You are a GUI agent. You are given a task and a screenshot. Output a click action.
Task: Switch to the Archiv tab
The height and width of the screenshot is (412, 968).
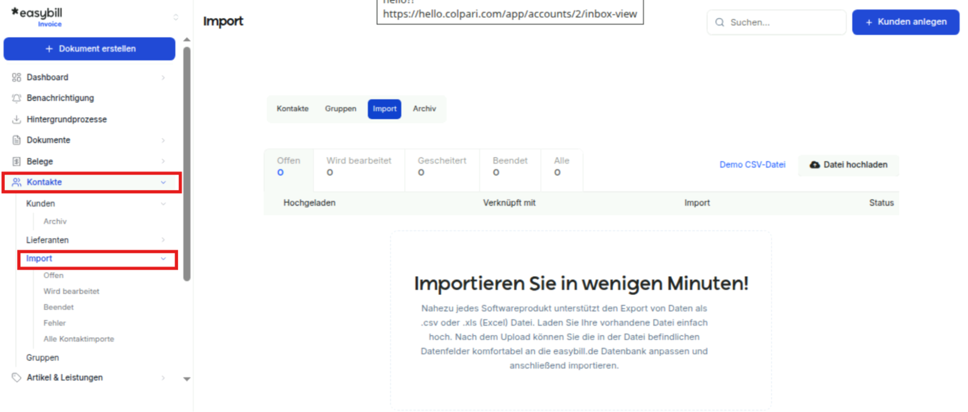(425, 109)
